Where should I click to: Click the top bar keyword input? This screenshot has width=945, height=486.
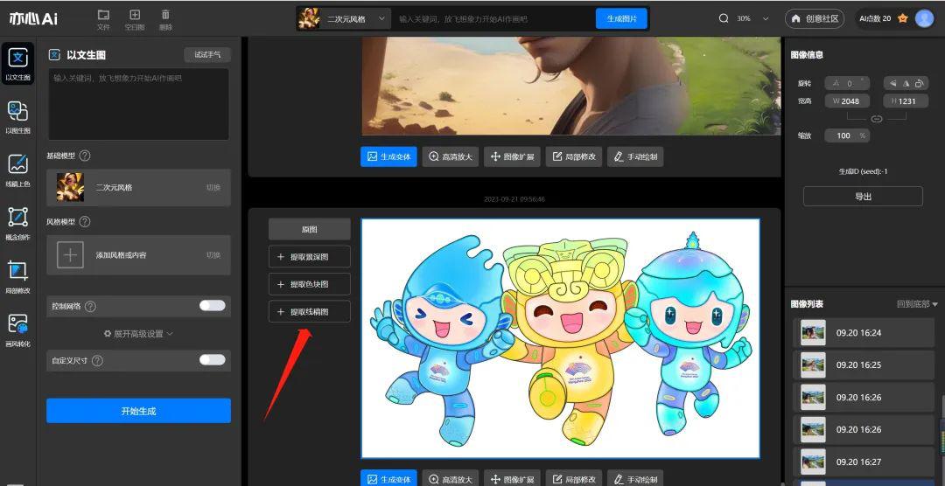pyautogui.click(x=494, y=18)
